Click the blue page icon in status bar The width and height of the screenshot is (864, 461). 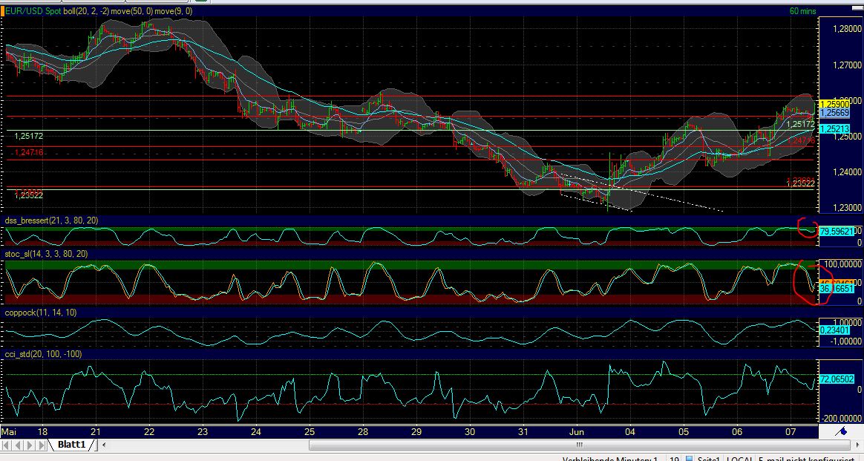coord(689,458)
